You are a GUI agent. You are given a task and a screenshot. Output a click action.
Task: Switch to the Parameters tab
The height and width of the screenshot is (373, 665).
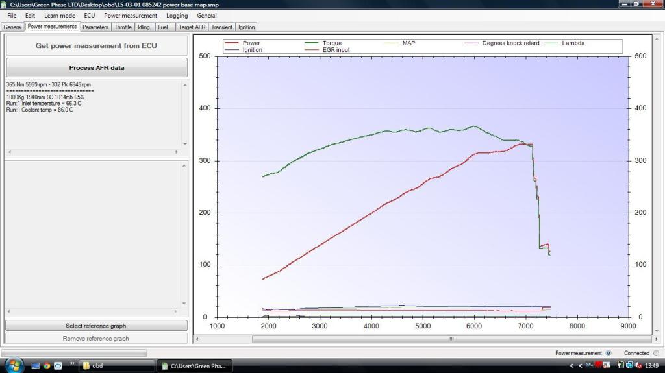coord(95,27)
